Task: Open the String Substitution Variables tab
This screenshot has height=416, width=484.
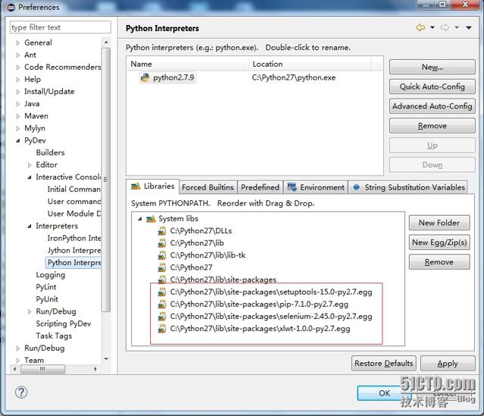Action: point(408,187)
